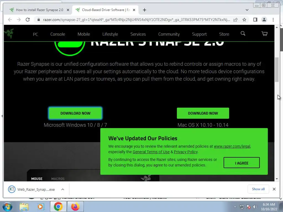This screenshot has width=283, height=212.
Task: Click the I AGREE button
Action: (x=242, y=163)
